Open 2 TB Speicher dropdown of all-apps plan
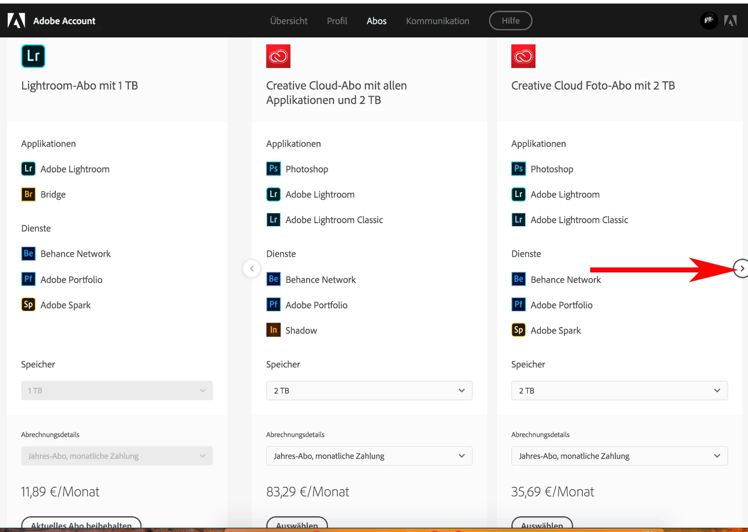The height and width of the screenshot is (532, 748). coord(369,391)
